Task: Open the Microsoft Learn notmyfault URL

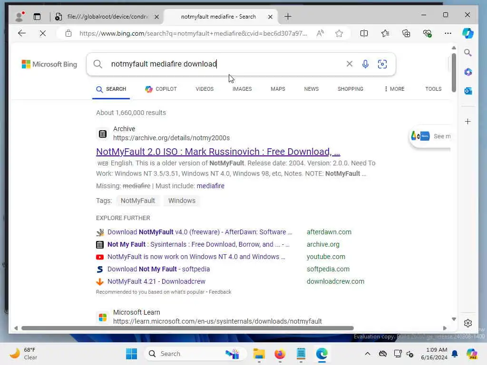Action: (217, 321)
